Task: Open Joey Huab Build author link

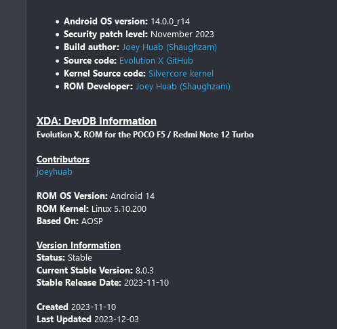Action: tap(170, 47)
